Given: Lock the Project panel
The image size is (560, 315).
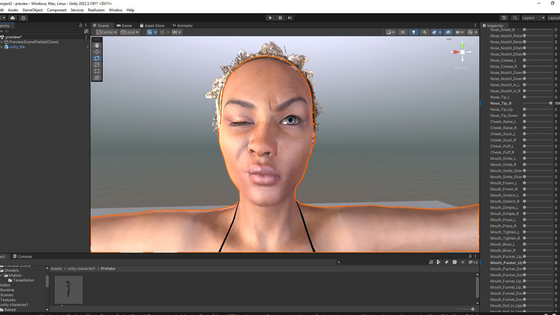Looking at the screenshot, I should pos(470,256).
